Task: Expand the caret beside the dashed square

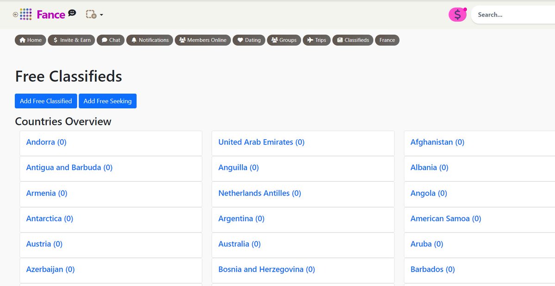Action: (x=101, y=15)
